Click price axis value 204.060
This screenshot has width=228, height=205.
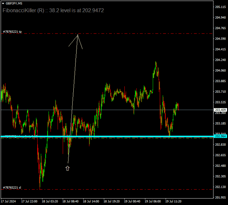click(x=220, y=70)
